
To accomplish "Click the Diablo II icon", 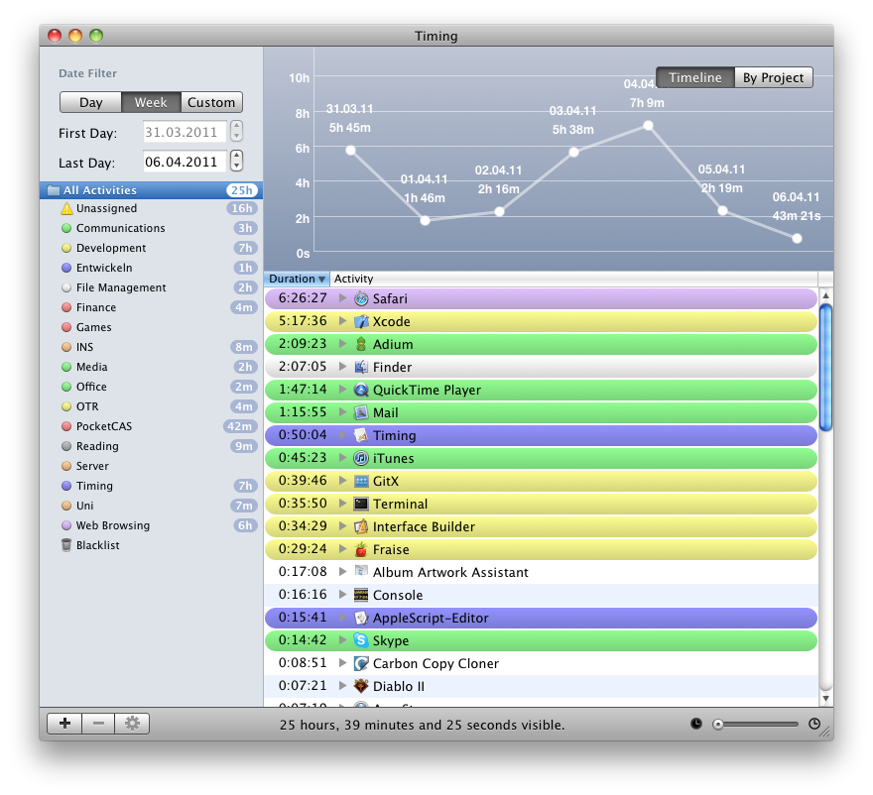I will 361,687.
